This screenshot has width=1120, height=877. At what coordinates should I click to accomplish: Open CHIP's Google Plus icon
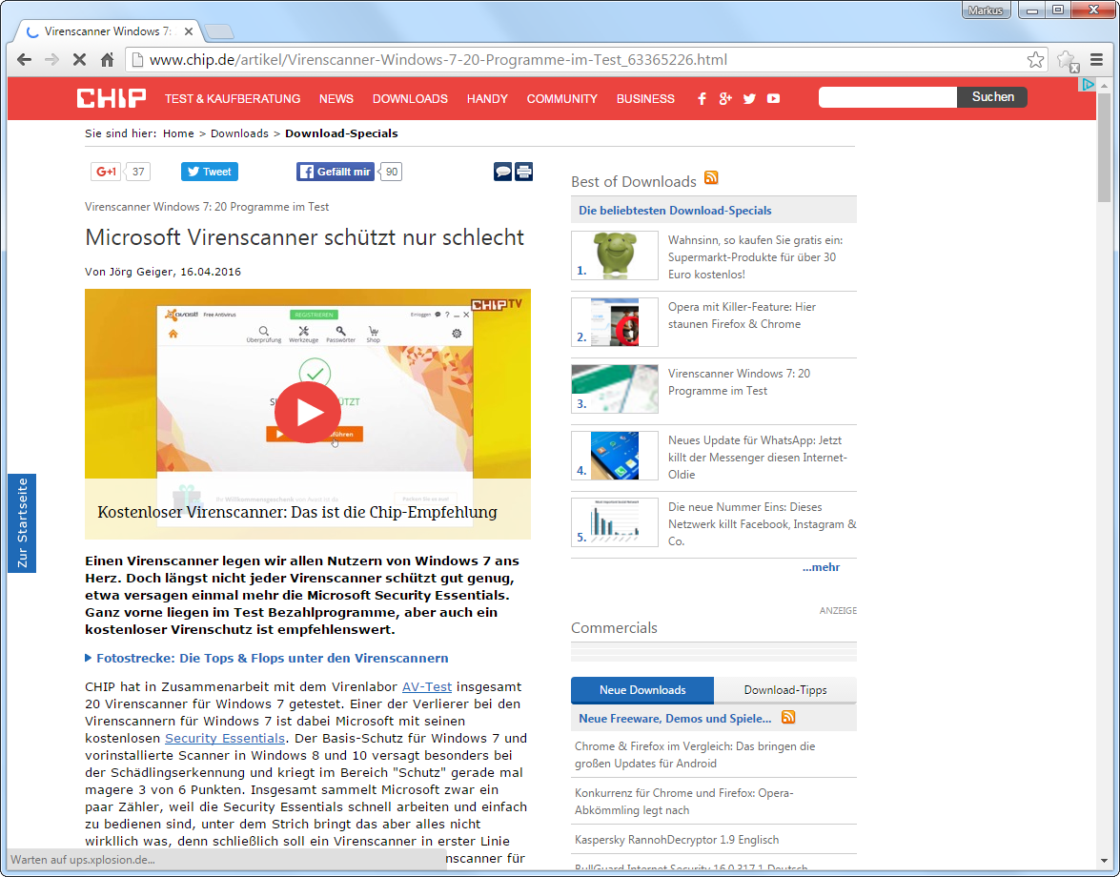[725, 99]
